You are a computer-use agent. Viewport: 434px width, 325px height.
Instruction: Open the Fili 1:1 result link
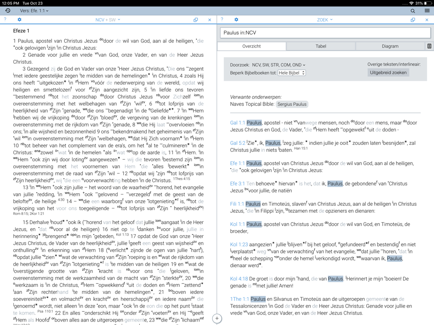point(237,204)
